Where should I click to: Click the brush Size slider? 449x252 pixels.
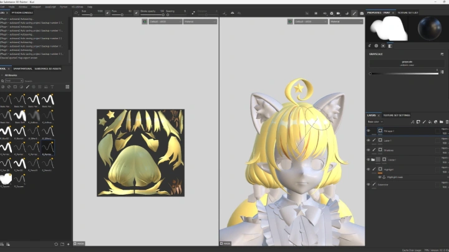click(92, 14)
